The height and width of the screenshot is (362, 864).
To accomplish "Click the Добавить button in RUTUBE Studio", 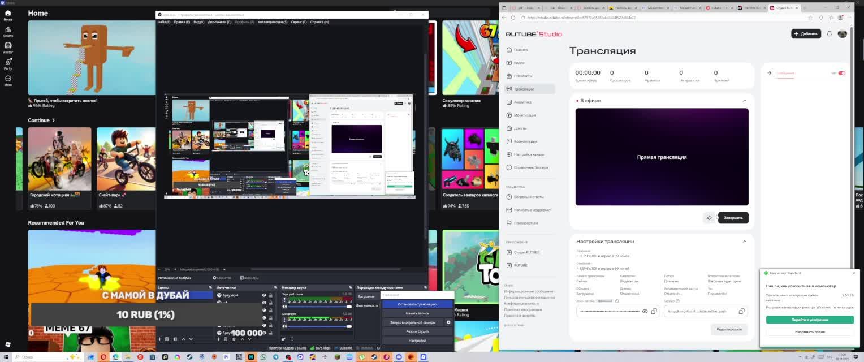I will 806,34.
